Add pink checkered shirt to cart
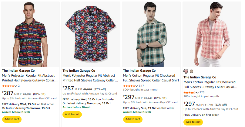The width and height of the screenshot is (245, 127). coord(193,122)
